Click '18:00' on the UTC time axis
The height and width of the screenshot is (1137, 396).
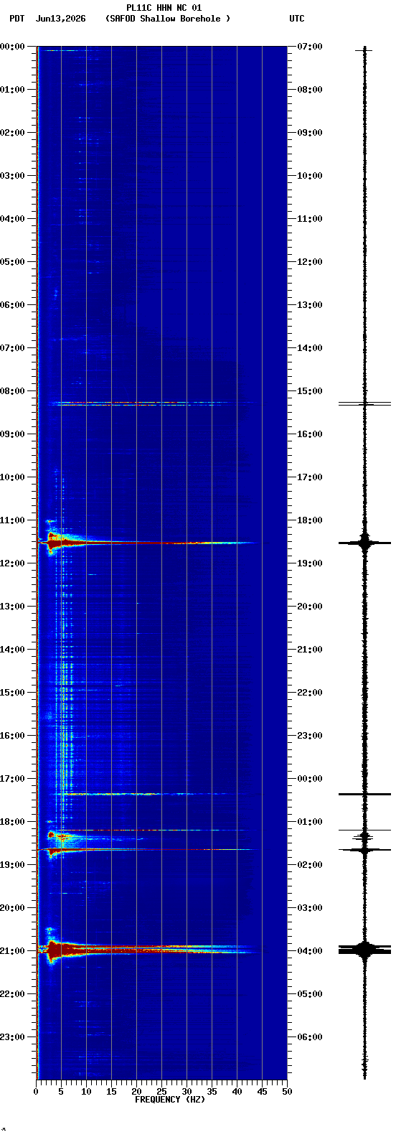[x=310, y=520]
